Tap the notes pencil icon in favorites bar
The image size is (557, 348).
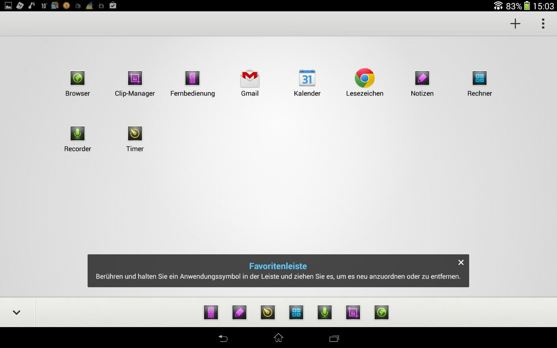(239, 312)
